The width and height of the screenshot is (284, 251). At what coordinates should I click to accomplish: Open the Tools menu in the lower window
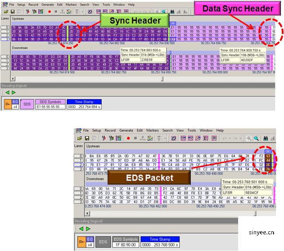click(x=192, y=130)
